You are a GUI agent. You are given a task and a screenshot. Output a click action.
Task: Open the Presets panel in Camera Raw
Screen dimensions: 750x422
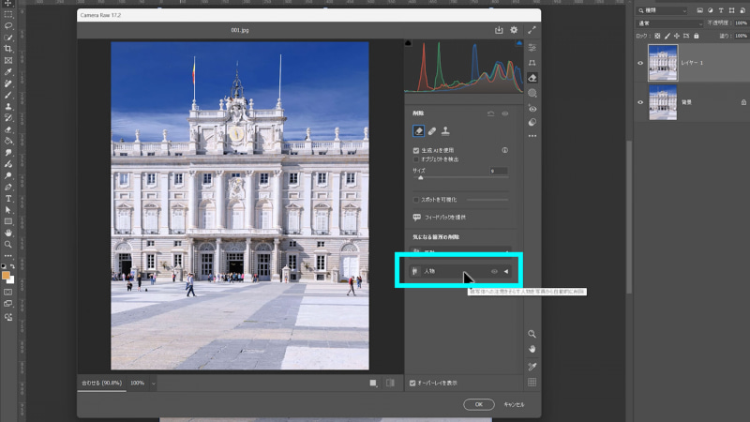532,123
